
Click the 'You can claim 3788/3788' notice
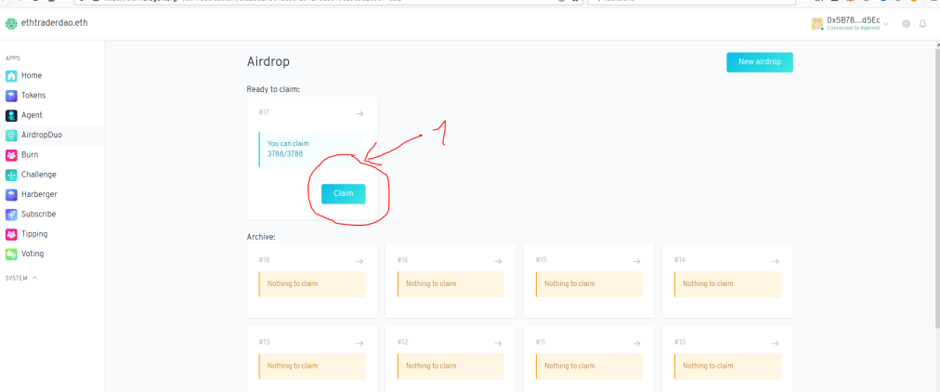(x=312, y=150)
